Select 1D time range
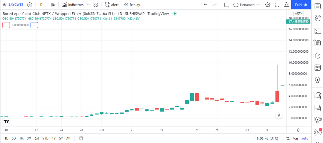 tap(6, 138)
